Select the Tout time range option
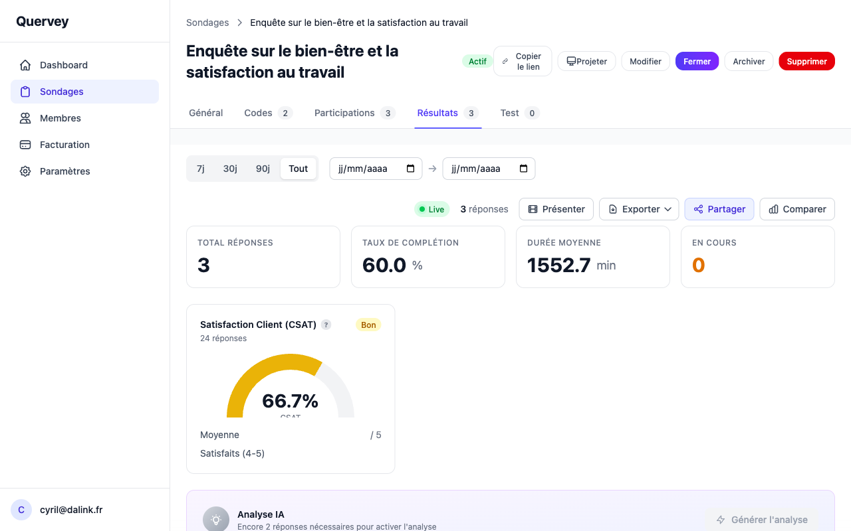Screen dimensions: 851x531 point(298,169)
